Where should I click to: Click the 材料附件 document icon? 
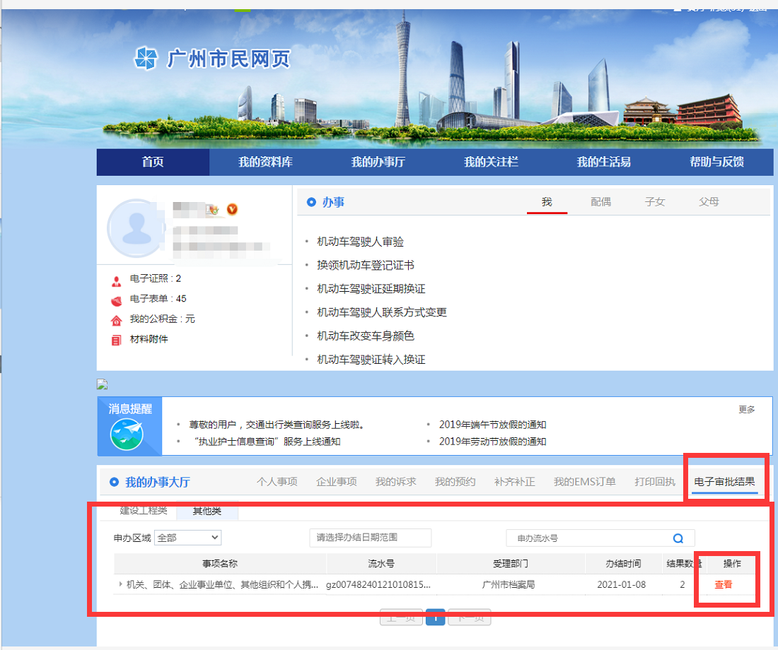[x=116, y=340]
